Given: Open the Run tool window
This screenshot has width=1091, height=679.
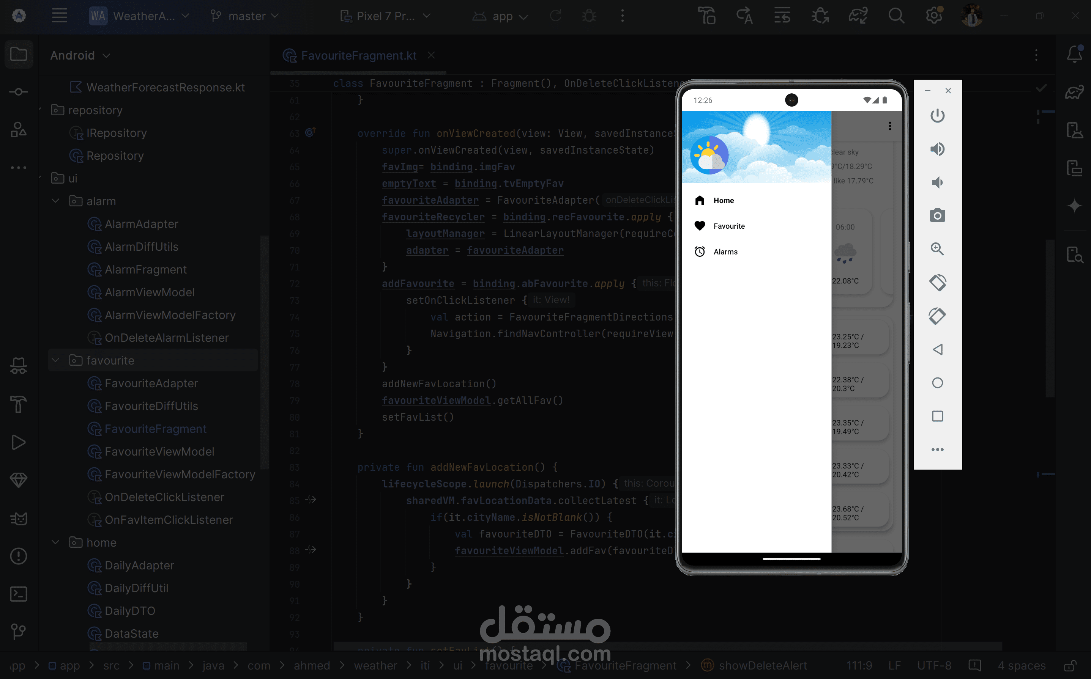Looking at the screenshot, I should coord(19,443).
